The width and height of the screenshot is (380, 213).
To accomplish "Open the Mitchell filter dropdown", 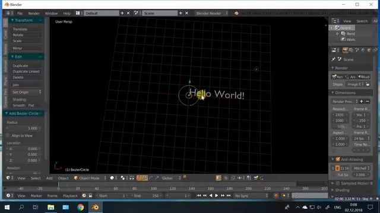I will [x=362, y=168].
